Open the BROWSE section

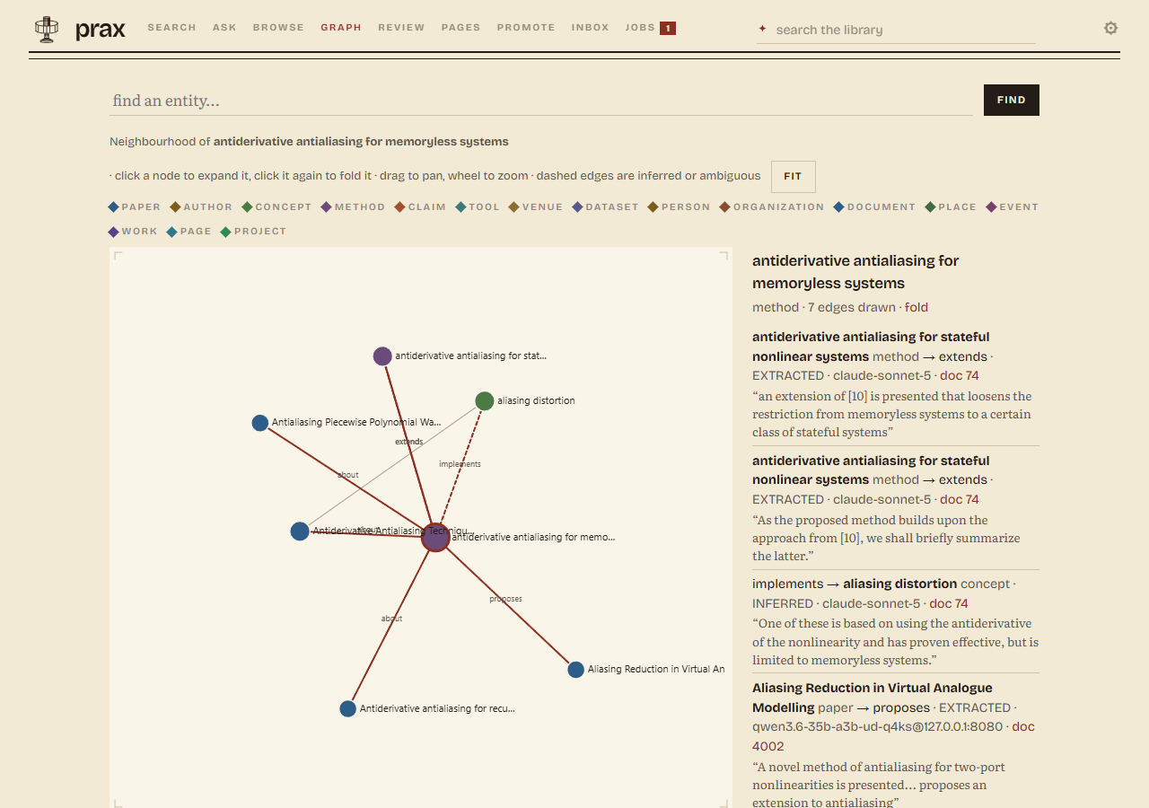coord(278,28)
